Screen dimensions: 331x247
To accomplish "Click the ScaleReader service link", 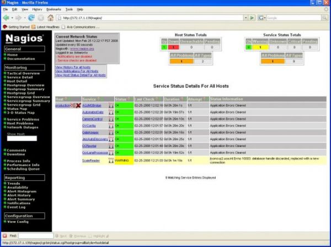I will [90, 160].
